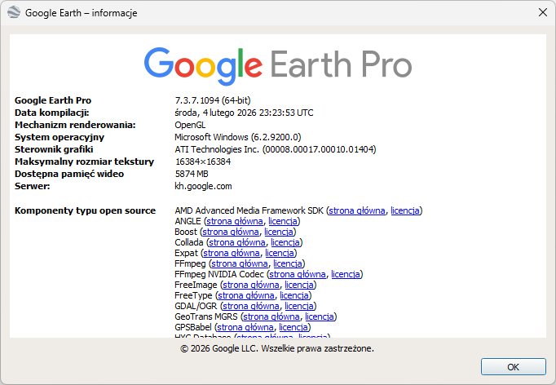Viewport: 556px width, 385px height.
Task: Open Boost strona główna link
Action: (x=231, y=232)
